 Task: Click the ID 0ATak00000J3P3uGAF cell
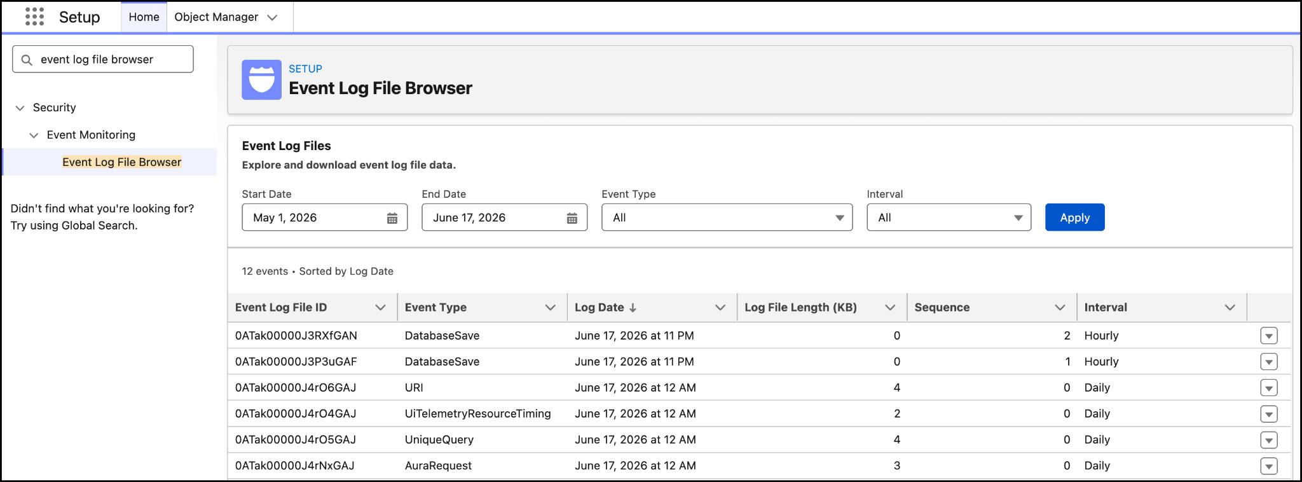[296, 362]
